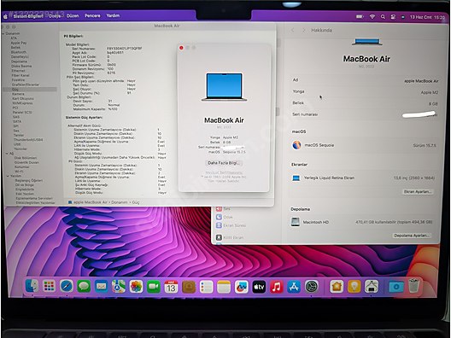
Task: Click battery status icon in menu bar
Action: click(x=360, y=17)
